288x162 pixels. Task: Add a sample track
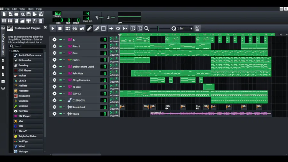75,28
